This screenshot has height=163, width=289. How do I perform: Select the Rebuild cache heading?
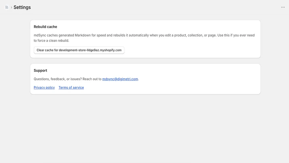[x=46, y=27]
